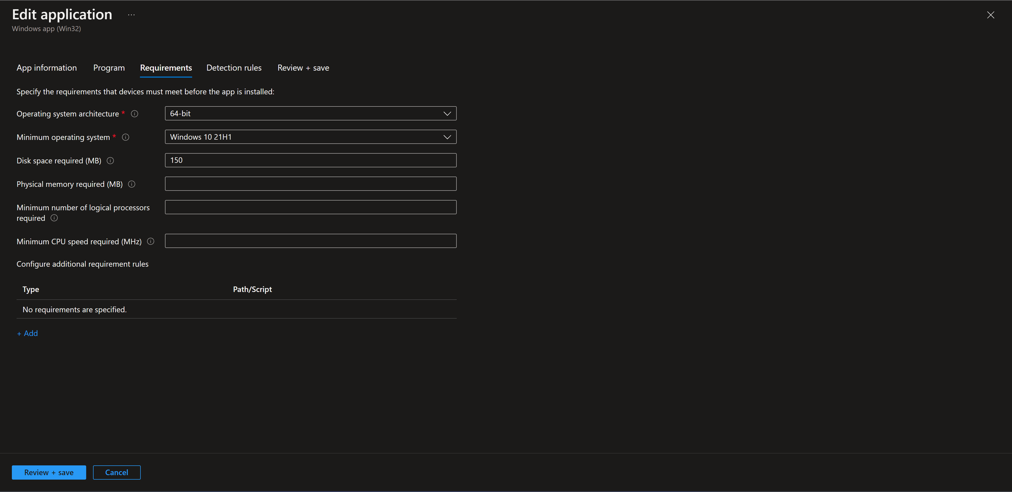Click info icon for Physical memory required
The height and width of the screenshot is (492, 1012).
132,184
